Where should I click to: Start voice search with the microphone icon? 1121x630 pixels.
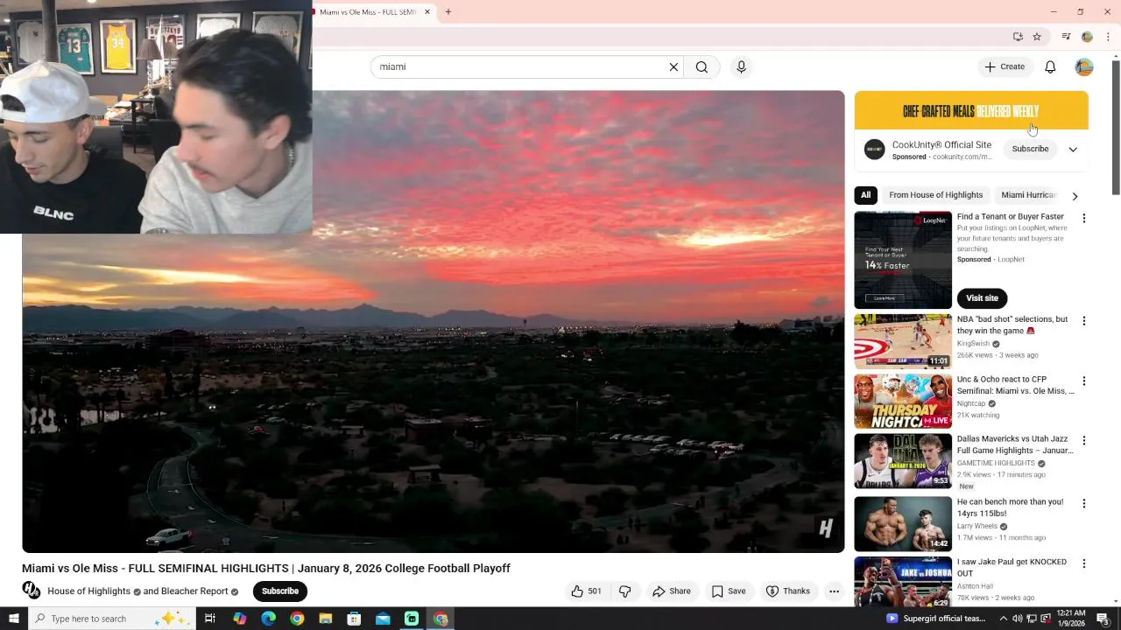741,66
